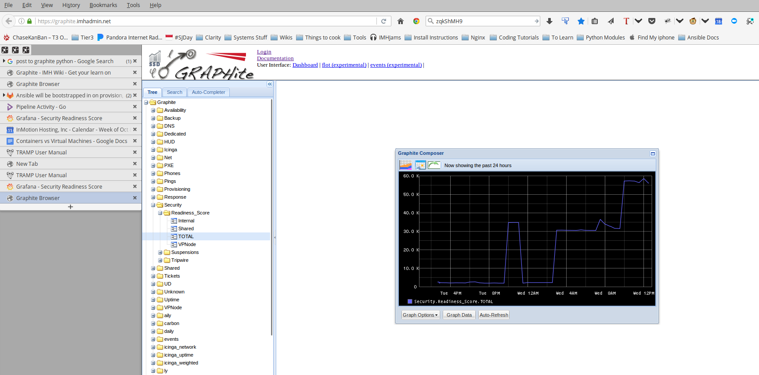
Task: Click the blue legend swatch for Readiness_Score.TOTAL
Action: pos(410,301)
